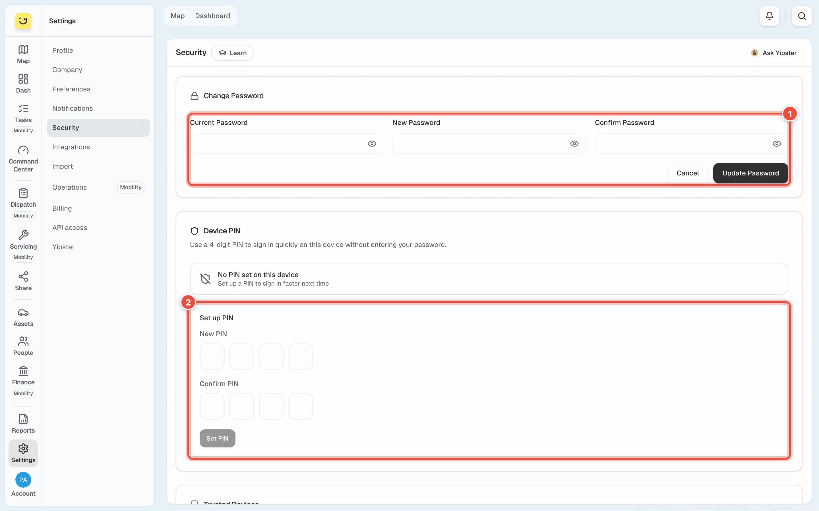
Task: Show the Current Password with its eye icon
Action: [x=372, y=144]
